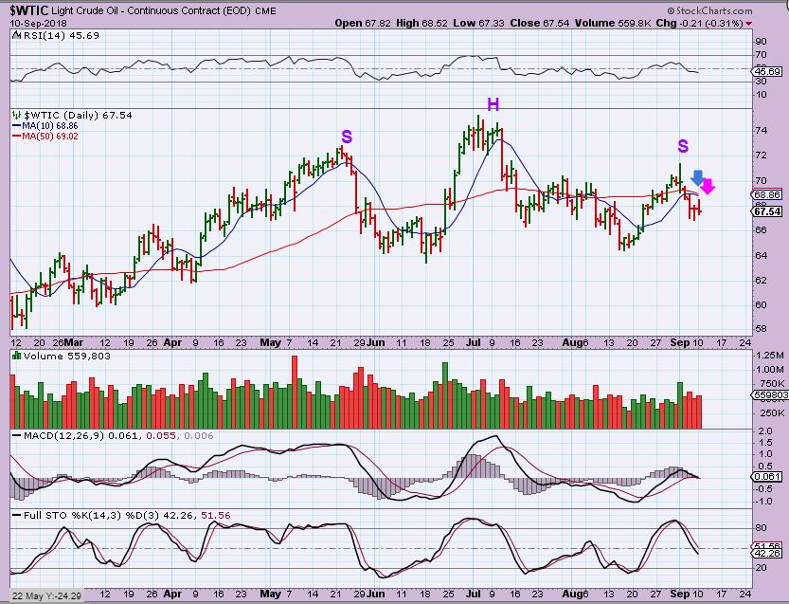Screen dimensions: 789x604
Task: Click the purple H head label
Action: (493, 104)
